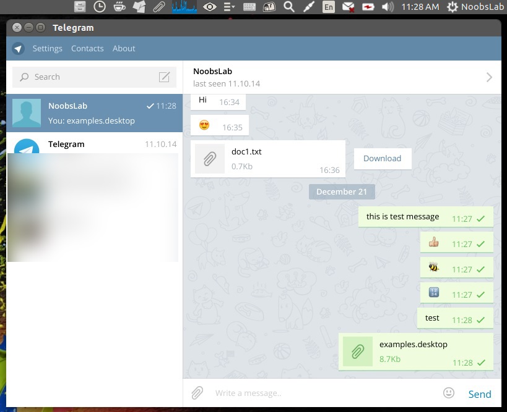Click the Send button
The image size is (507, 412).
(x=480, y=394)
